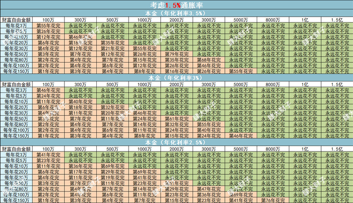Select section header 本金（年化利率2.5%）

pos(177,142)
